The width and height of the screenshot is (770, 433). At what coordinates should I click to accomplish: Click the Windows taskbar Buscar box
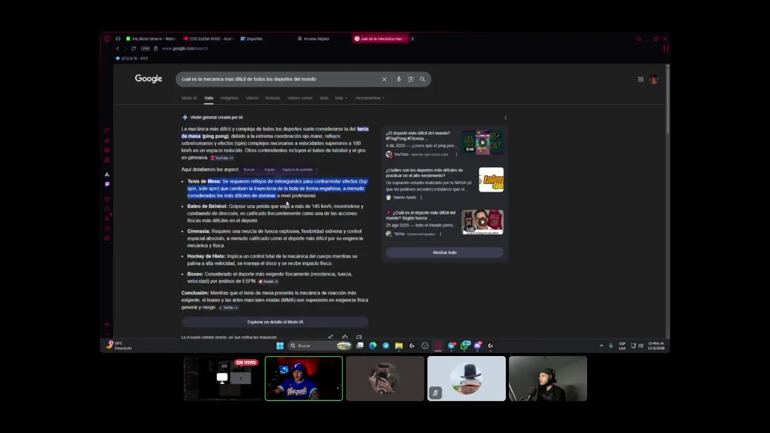pos(319,345)
